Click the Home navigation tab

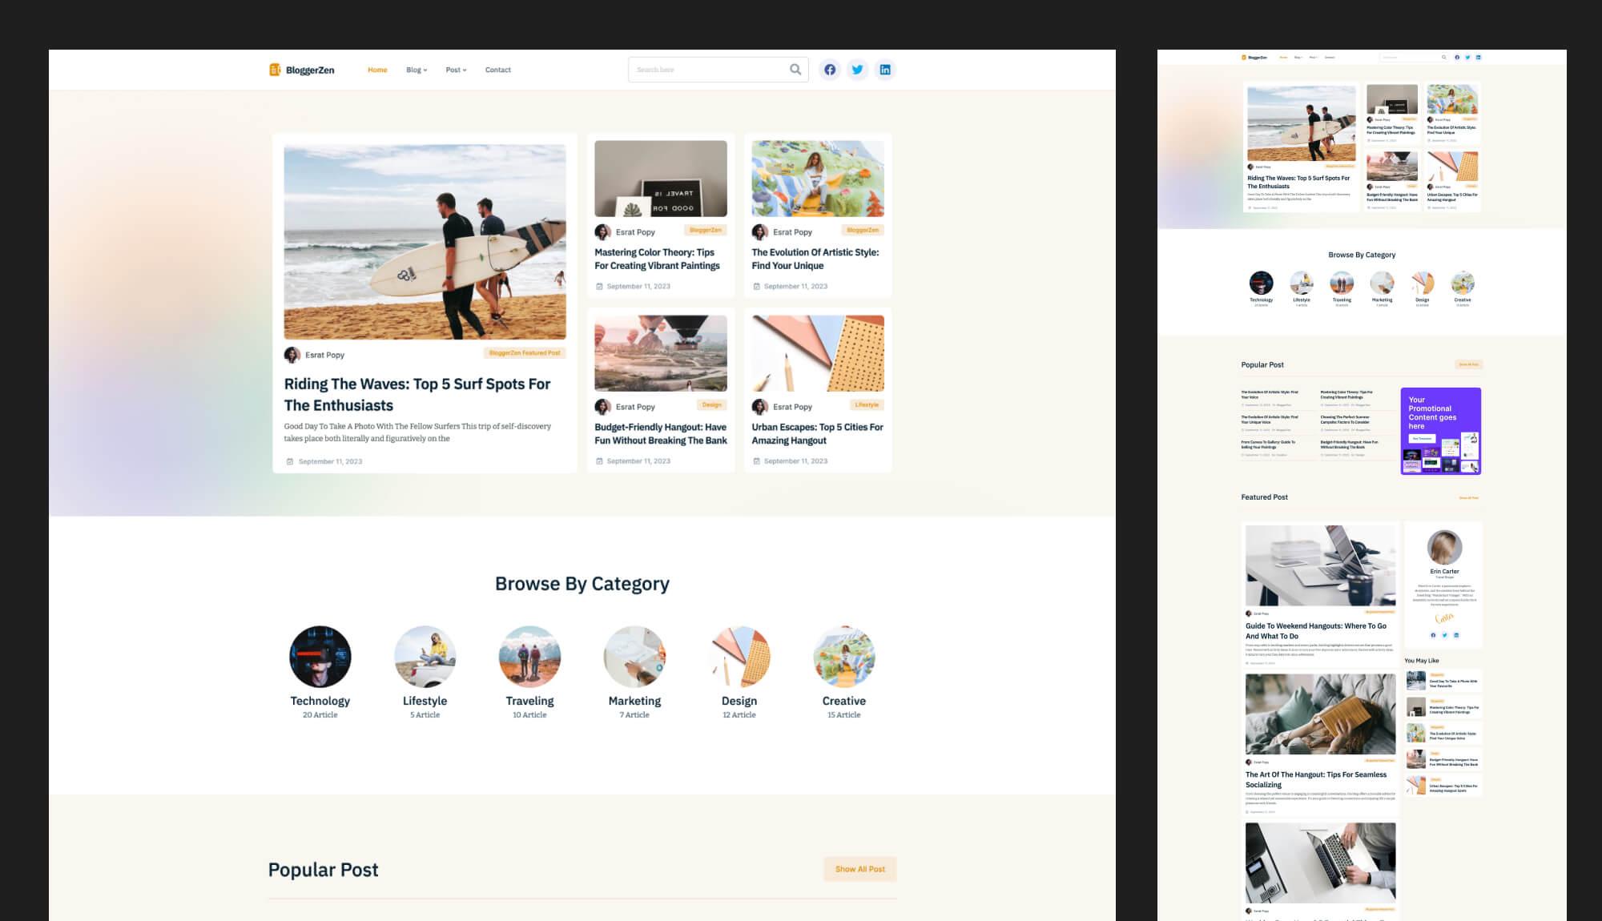pos(376,70)
